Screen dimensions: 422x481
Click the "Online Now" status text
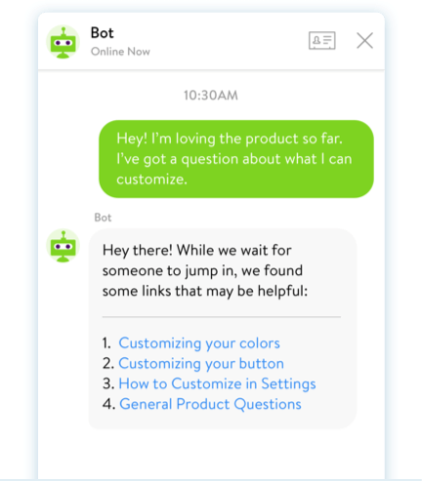click(120, 52)
